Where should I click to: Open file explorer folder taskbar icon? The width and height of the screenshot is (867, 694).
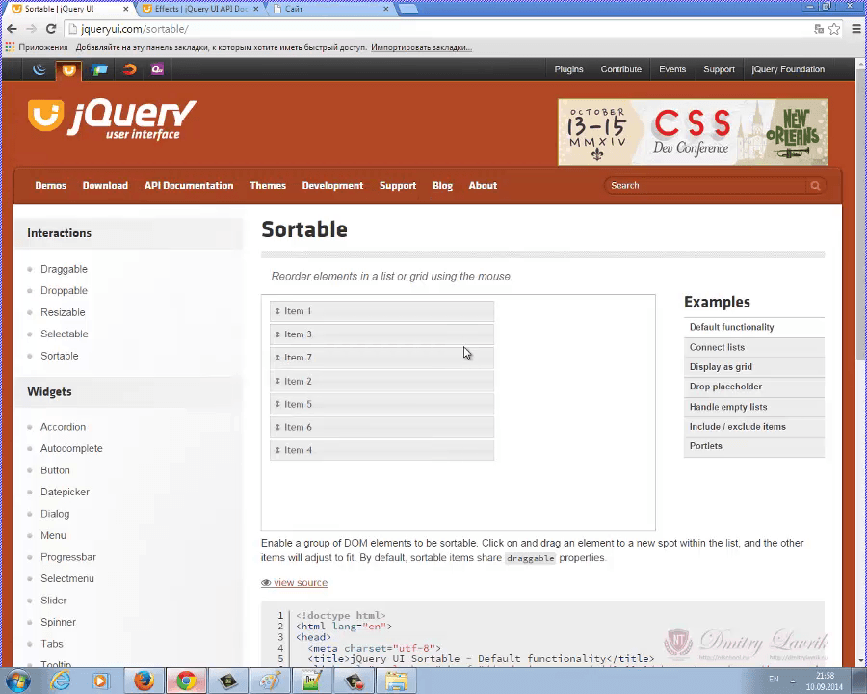396,681
